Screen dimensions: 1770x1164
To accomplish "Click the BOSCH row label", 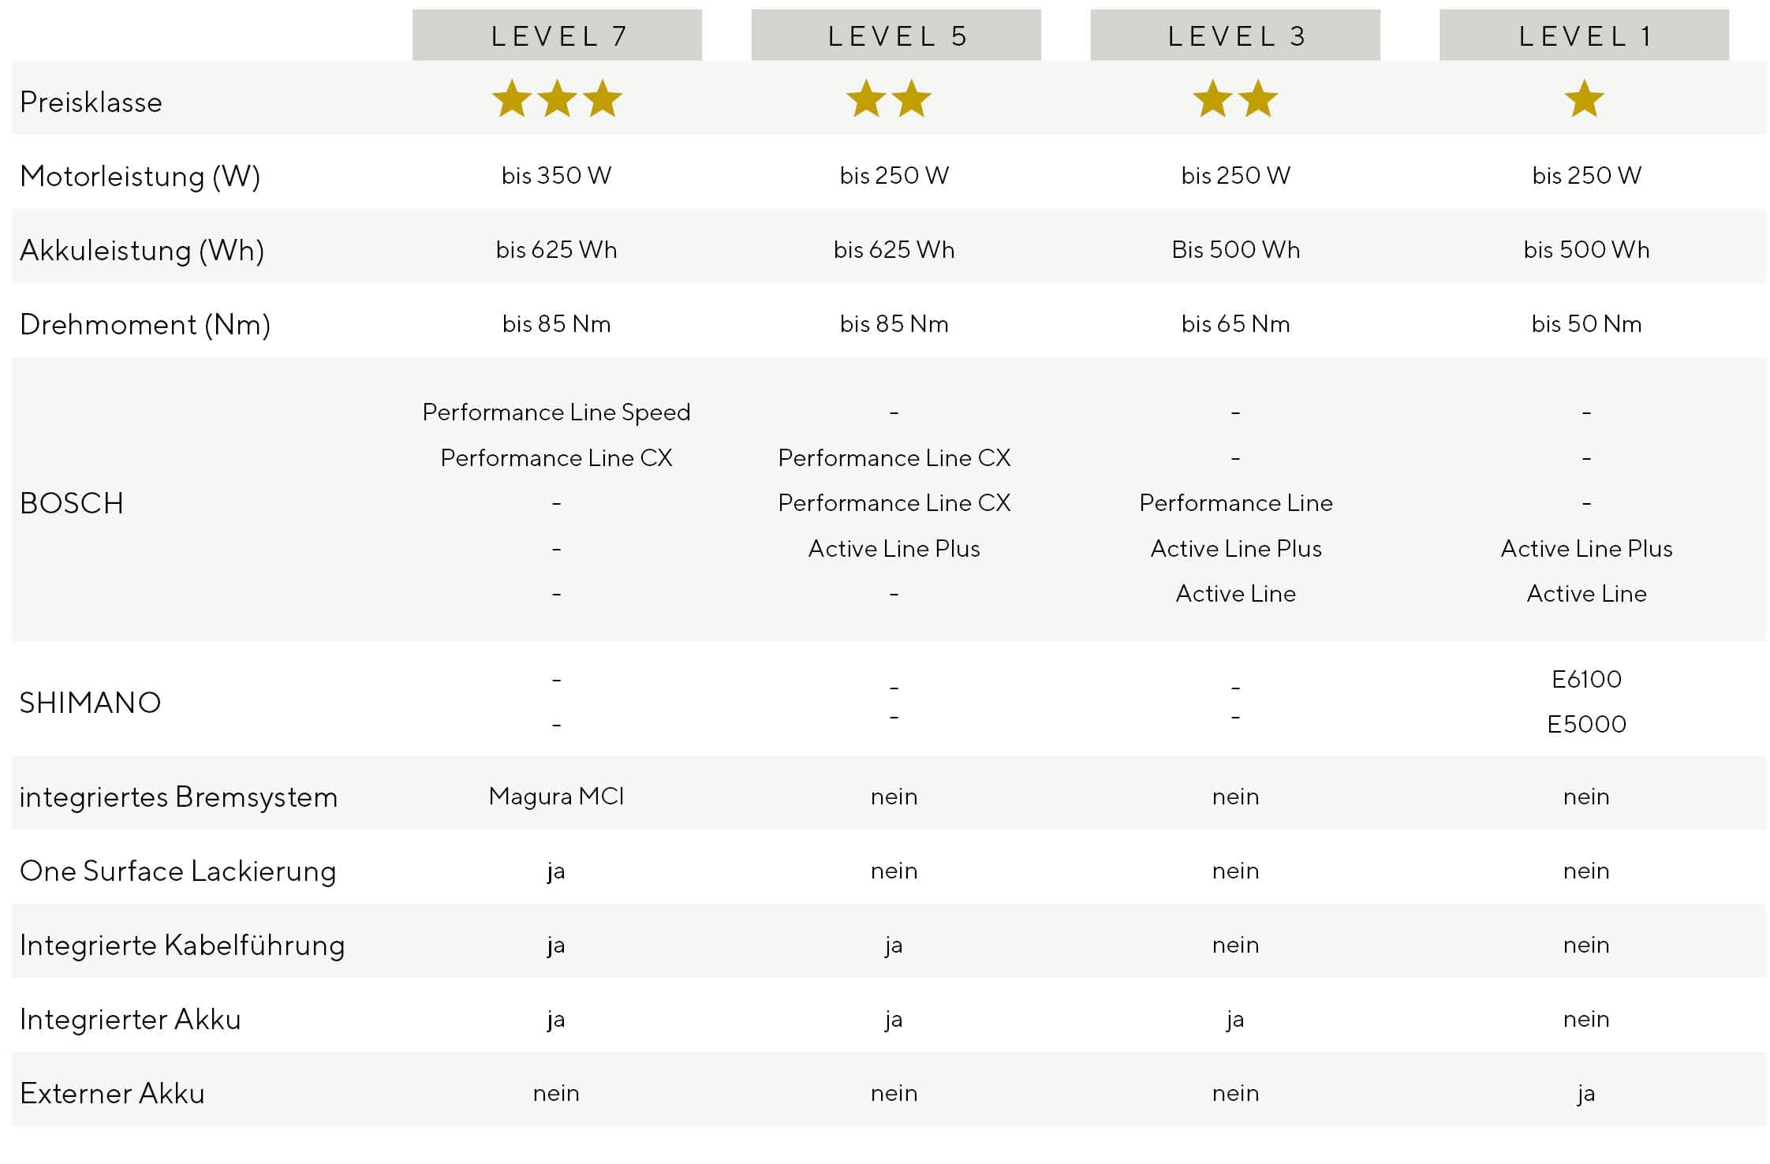I will [x=72, y=504].
